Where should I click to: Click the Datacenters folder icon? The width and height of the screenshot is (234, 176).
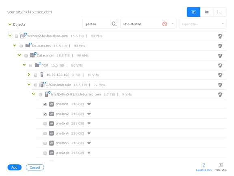pyautogui.click(x=28, y=45)
